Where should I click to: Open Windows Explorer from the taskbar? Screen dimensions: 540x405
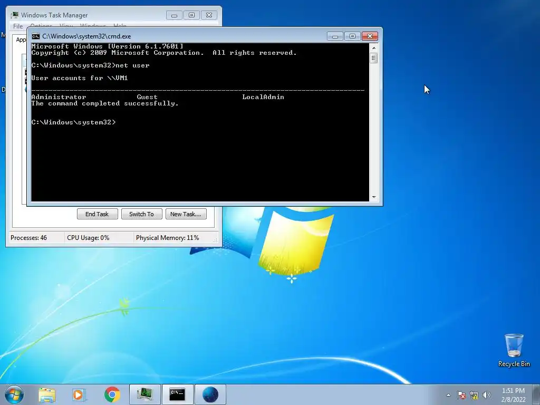[47, 394]
